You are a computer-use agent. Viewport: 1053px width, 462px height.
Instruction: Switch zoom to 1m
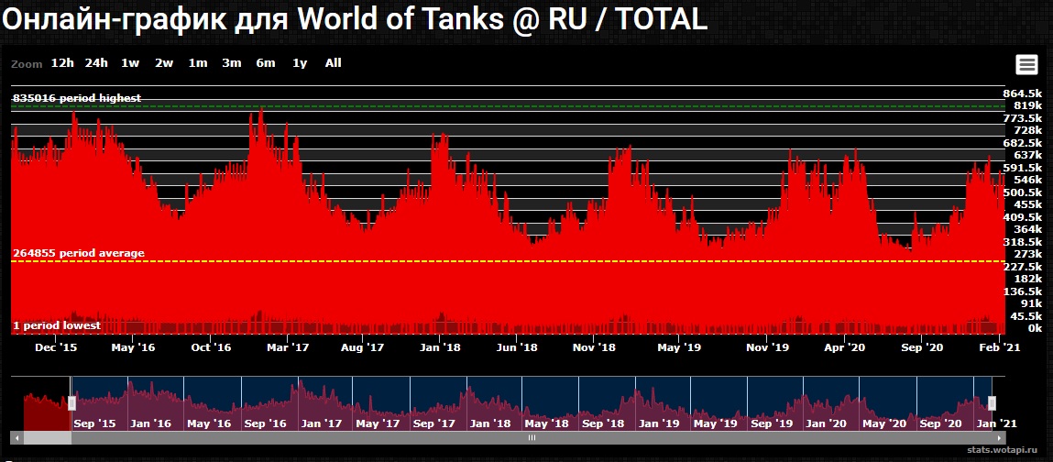tap(197, 63)
